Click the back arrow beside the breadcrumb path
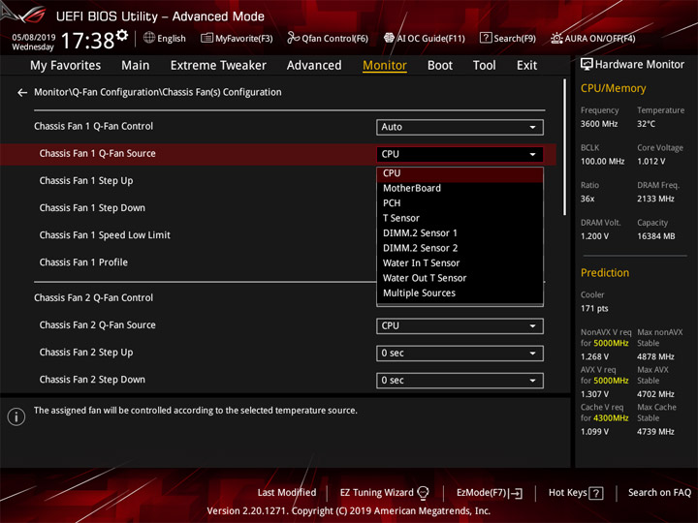Viewport: 698px width, 523px height. pos(21,93)
